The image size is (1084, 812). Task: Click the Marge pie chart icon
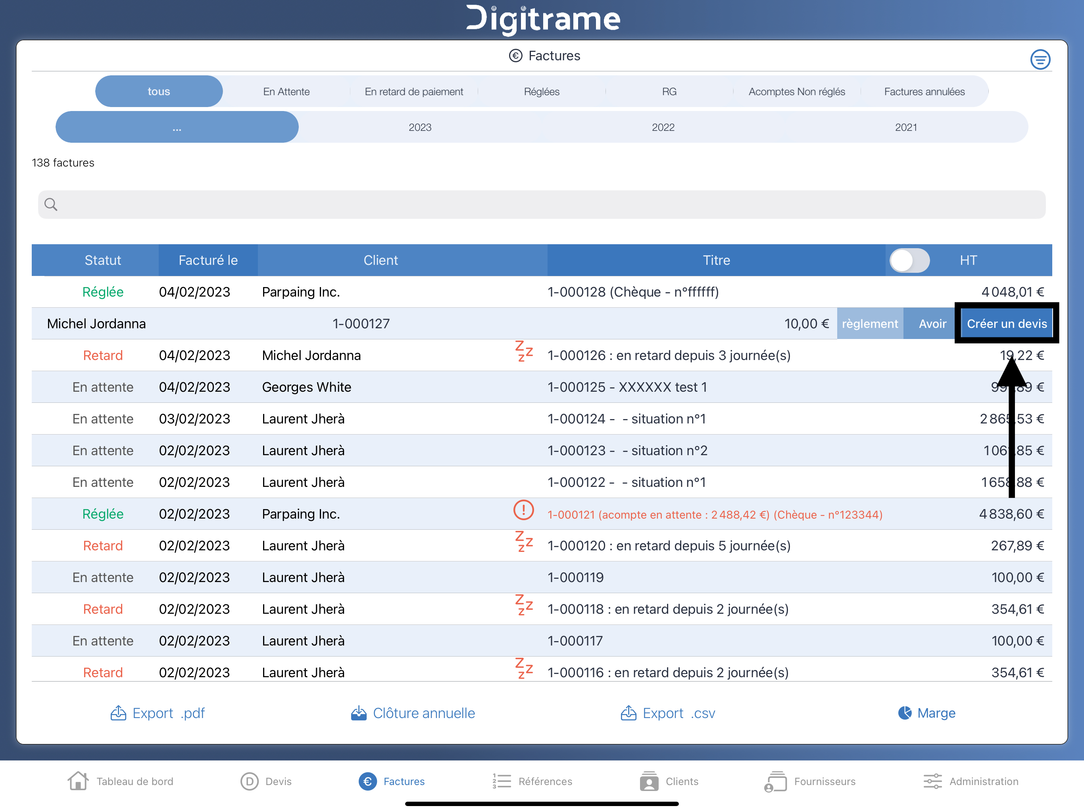click(x=905, y=713)
